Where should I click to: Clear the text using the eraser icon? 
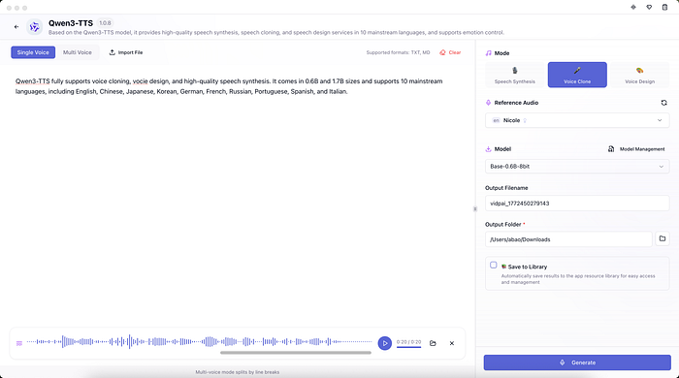[442, 52]
